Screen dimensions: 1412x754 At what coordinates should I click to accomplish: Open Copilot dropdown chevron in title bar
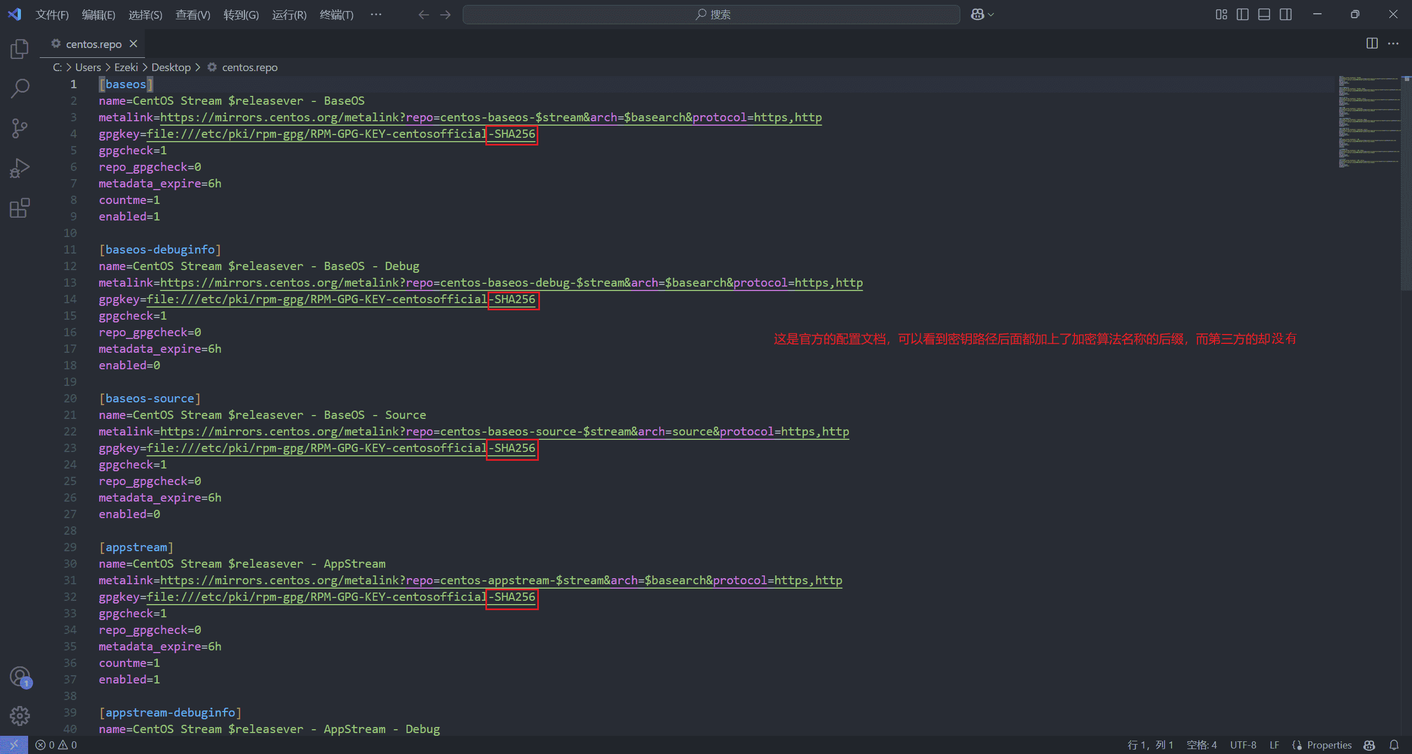(991, 15)
